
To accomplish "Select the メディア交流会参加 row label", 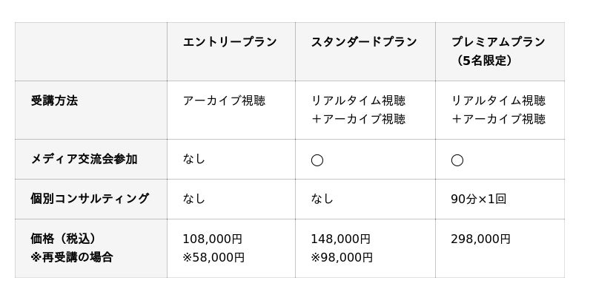I will pos(84,159).
